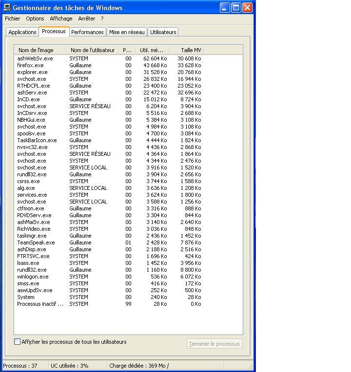The height and width of the screenshot is (372, 351).
Task: Click the 62 604 Ko memory value
Action: pyautogui.click(x=155, y=58)
